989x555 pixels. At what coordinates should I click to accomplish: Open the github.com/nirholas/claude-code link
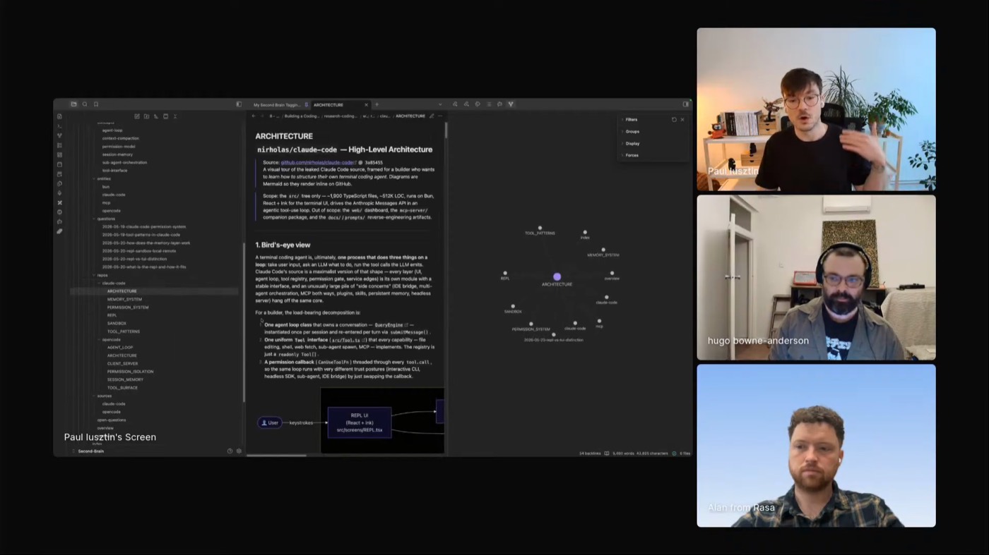click(x=318, y=162)
